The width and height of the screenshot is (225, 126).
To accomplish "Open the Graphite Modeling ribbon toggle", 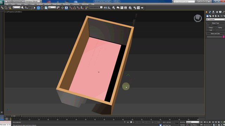I will tap(118, 8).
